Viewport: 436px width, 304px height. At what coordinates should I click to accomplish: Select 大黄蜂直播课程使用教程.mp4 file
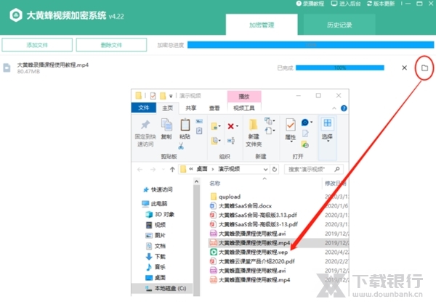pyautogui.click(x=250, y=279)
